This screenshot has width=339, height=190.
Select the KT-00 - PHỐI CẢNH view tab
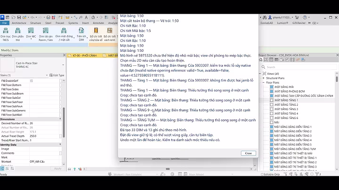pyautogui.click(x=85, y=55)
